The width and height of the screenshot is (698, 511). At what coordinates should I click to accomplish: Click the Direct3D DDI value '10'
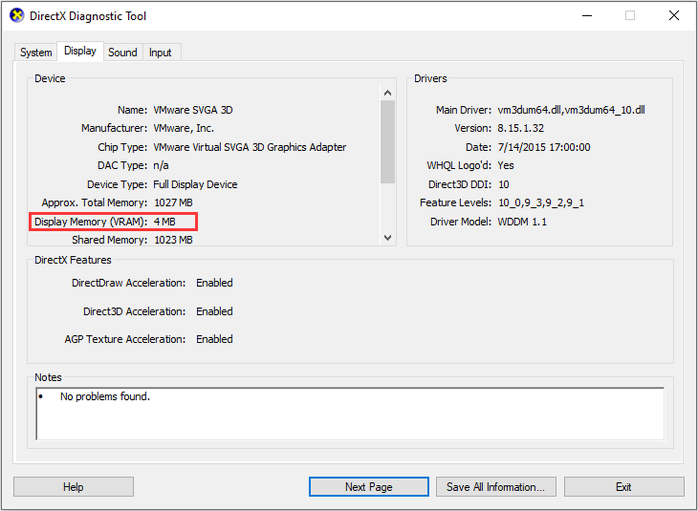click(504, 184)
